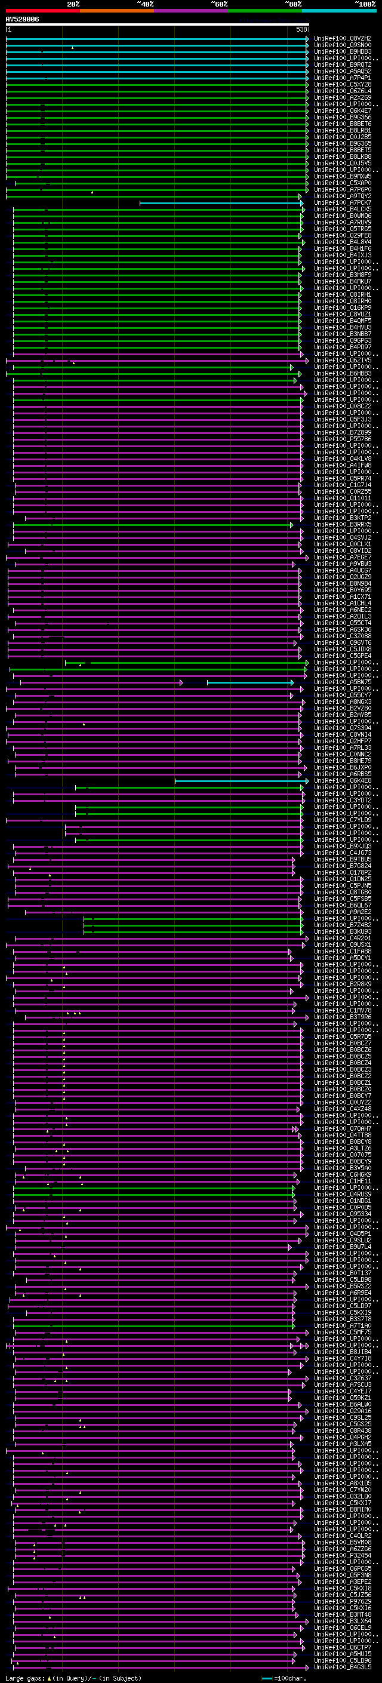
Task: Open the label UniRef100_Q8IRH1
Action: [x=343, y=295]
